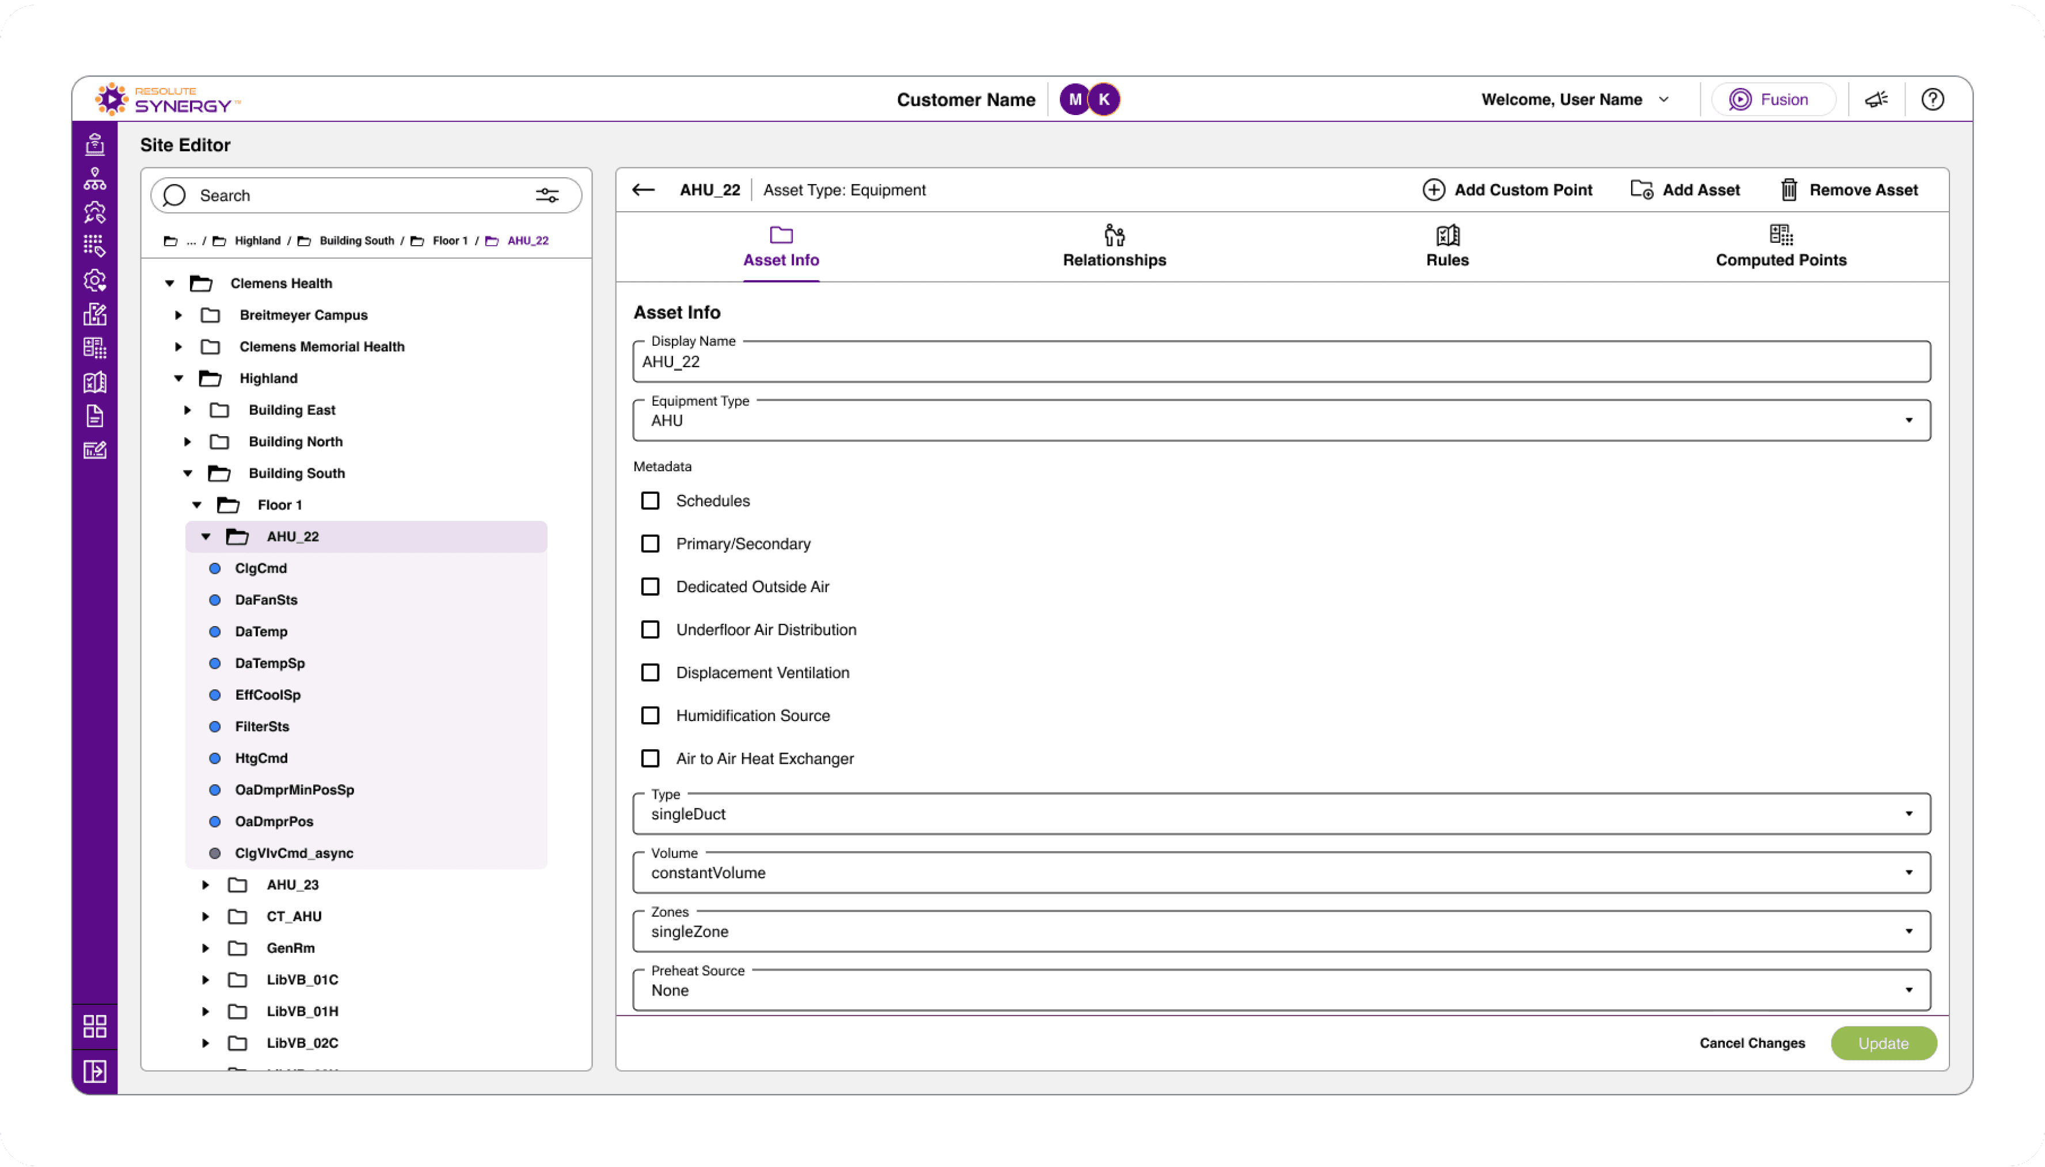Click the green Update button
The width and height of the screenshot is (2045, 1167).
pos(1883,1044)
